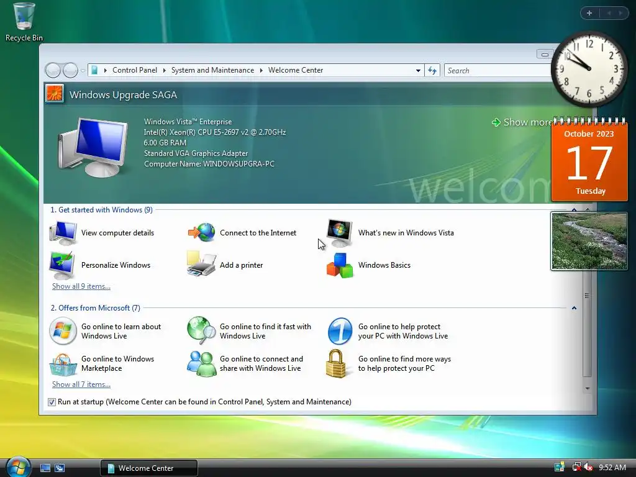
Task: Open View computer details icon
Action: [x=63, y=233]
